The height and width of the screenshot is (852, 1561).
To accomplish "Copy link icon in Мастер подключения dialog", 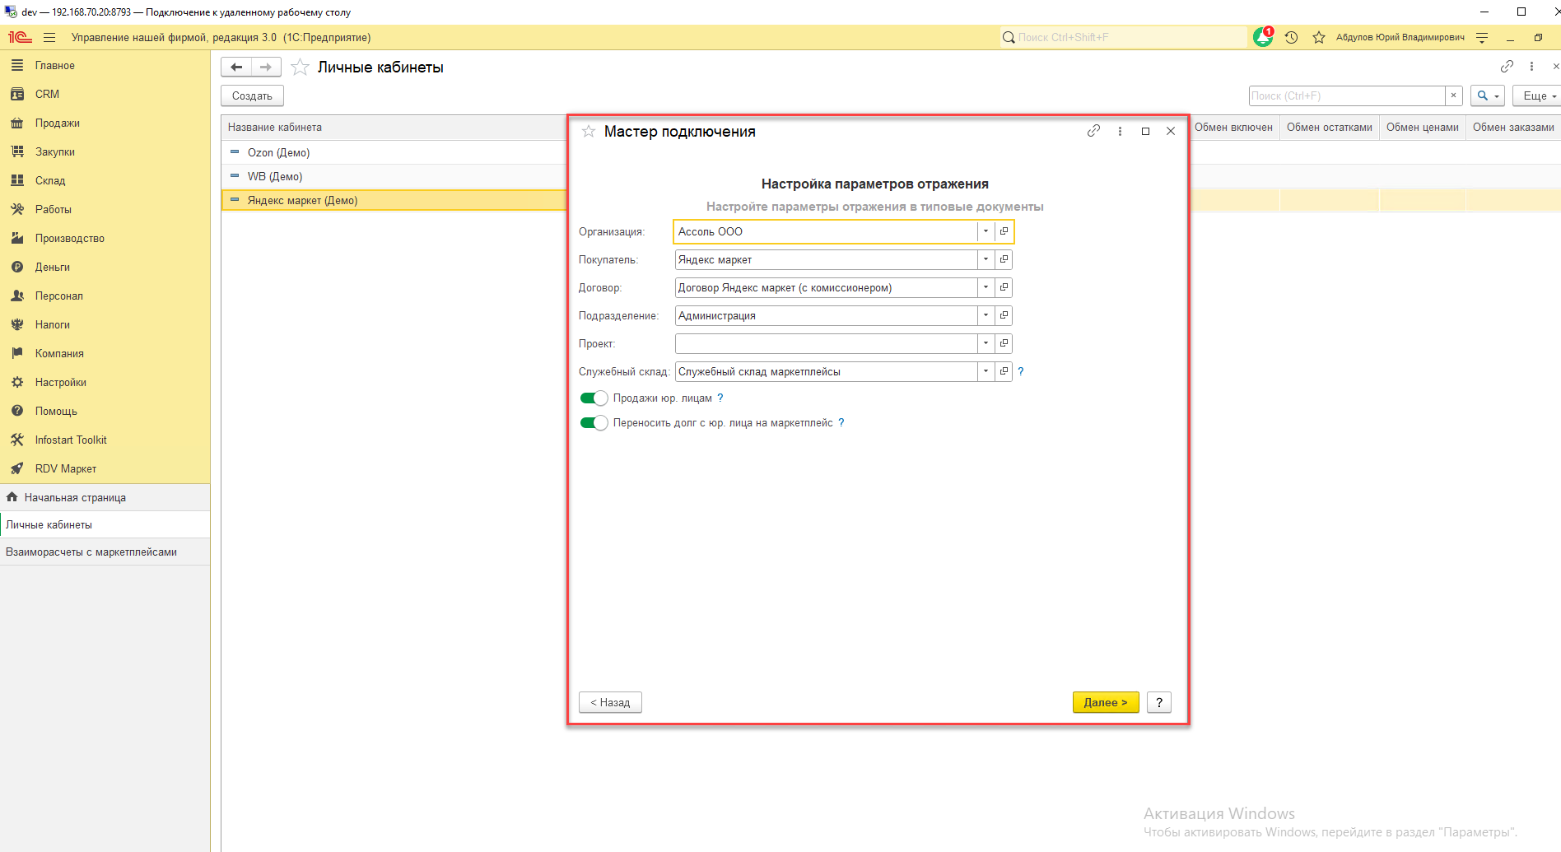I will (1093, 131).
